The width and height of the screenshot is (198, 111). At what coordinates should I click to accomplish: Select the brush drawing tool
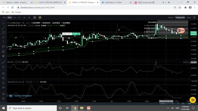pyautogui.click(x=3, y=37)
